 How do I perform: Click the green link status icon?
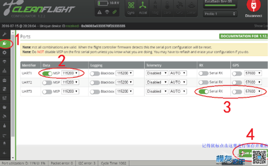click(114, 12)
